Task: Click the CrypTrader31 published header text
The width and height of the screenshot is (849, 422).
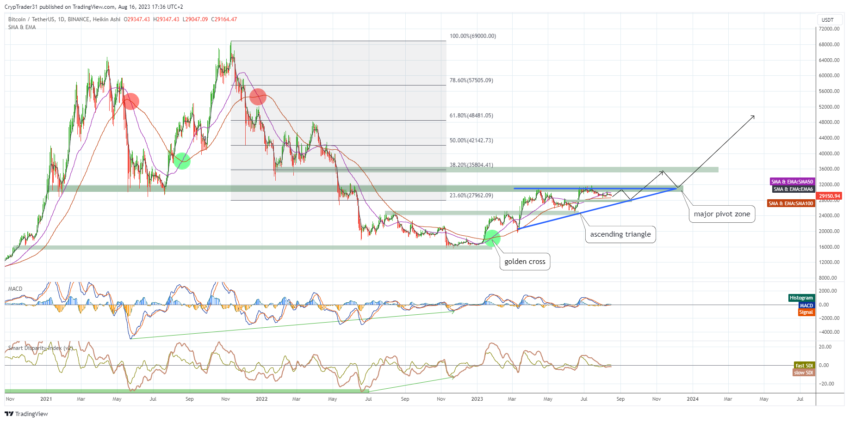Action: click(x=94, y=7)
